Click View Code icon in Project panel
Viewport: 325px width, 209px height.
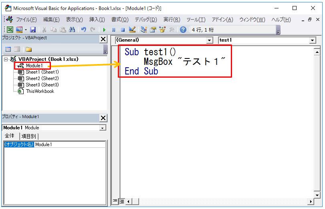[x=8, y=49]
